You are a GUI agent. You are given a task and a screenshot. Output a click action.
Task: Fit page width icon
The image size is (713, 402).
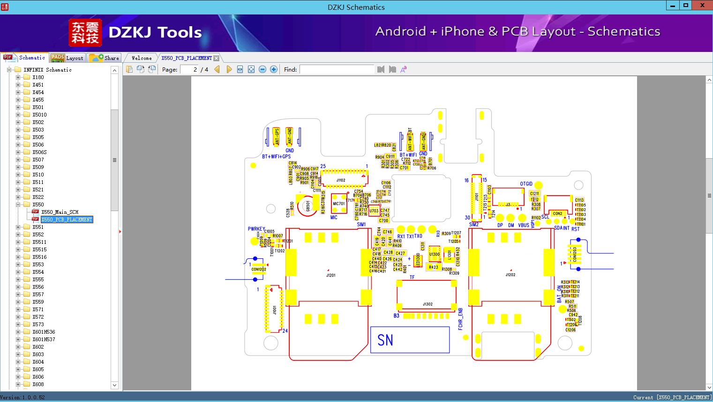click(240, 69)
